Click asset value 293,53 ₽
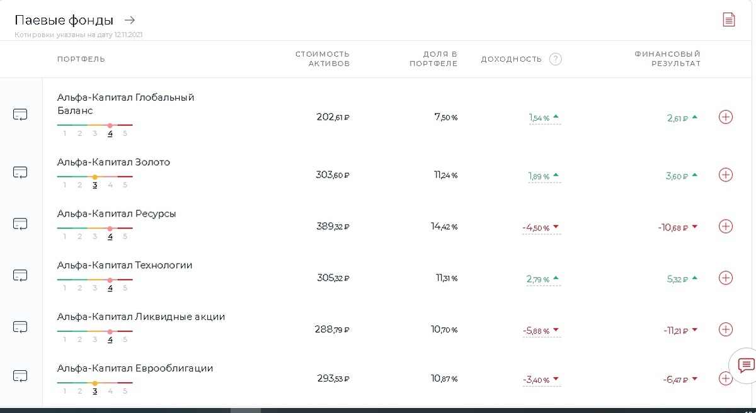The image size is (756, 413). [x=333, y=379]
